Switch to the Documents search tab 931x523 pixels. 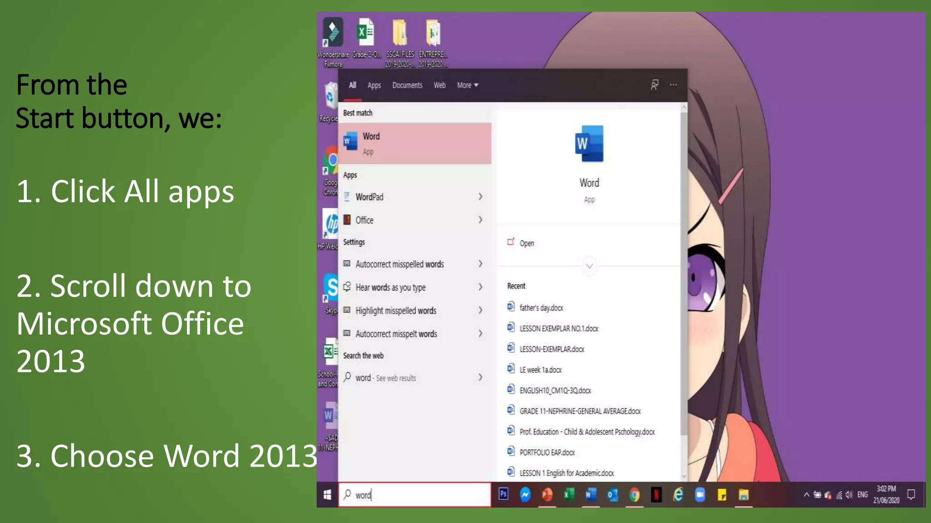407,85
